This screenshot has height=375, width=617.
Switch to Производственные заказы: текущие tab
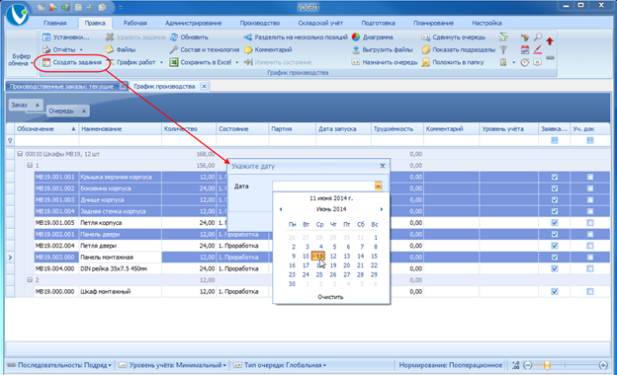coord(61,87)
